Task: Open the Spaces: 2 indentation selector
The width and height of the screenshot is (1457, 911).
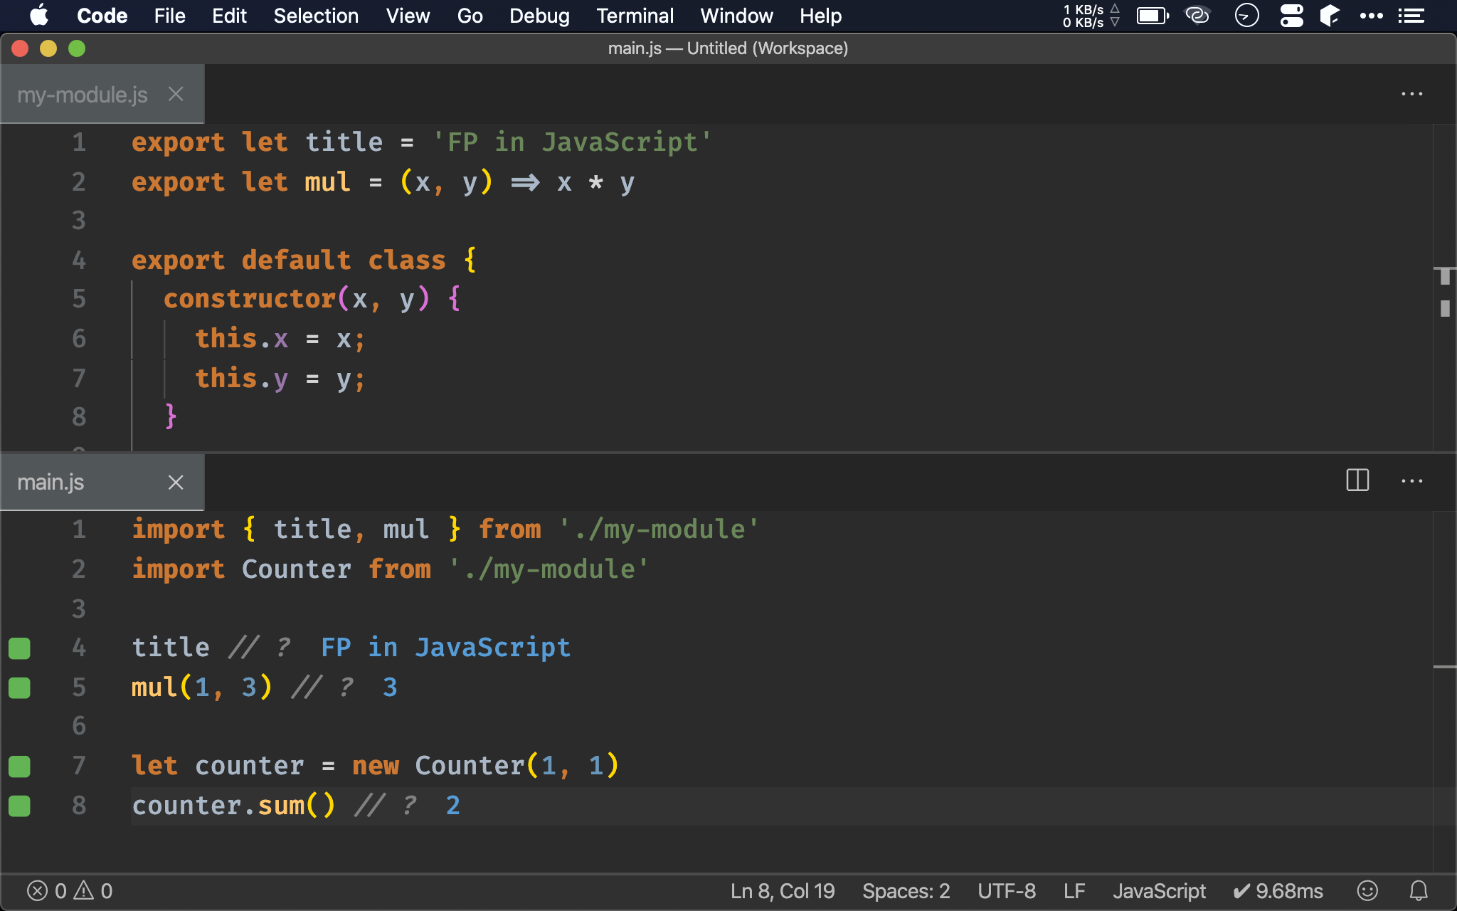Action: pos(906,890)
